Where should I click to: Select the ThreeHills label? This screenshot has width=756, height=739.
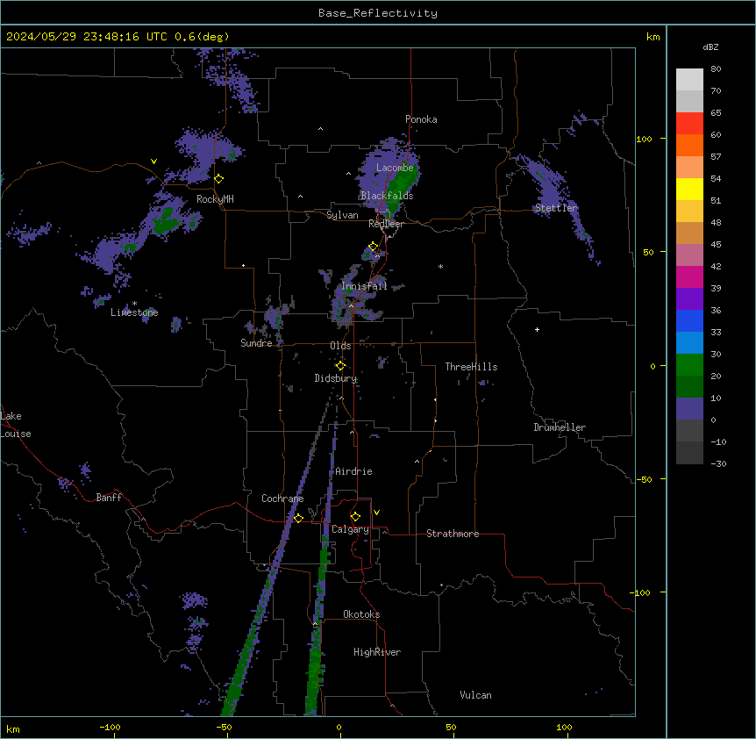point(471,367)
